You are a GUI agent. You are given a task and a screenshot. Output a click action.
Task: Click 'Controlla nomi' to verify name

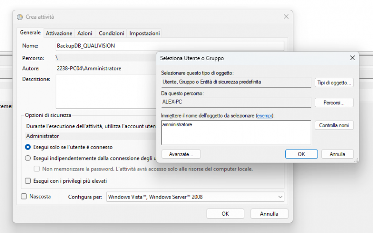point(334,125)
